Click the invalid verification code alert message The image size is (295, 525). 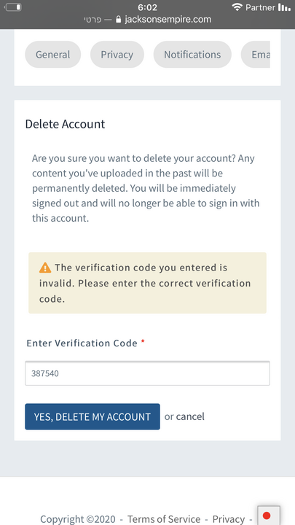click(x=147, y=283)
